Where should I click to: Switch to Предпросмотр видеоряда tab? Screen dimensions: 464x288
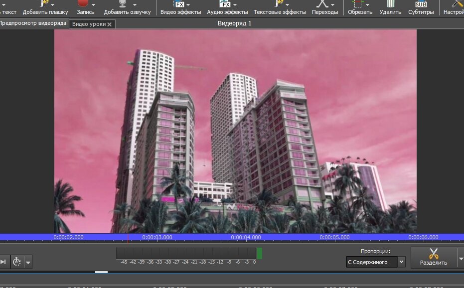click(x=33, y=23)
